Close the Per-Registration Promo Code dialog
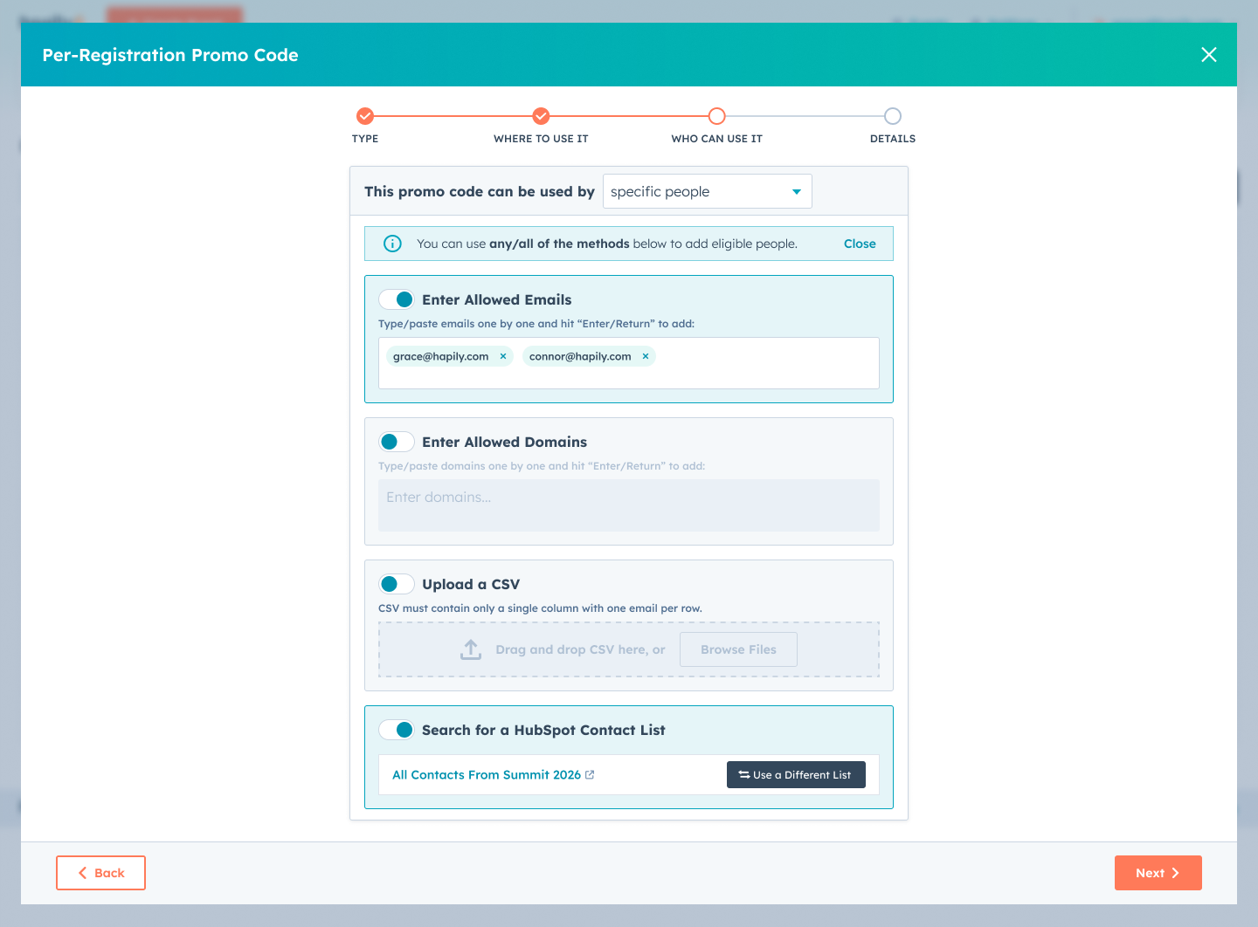Screen dimensions: 1258x927 1209,55
